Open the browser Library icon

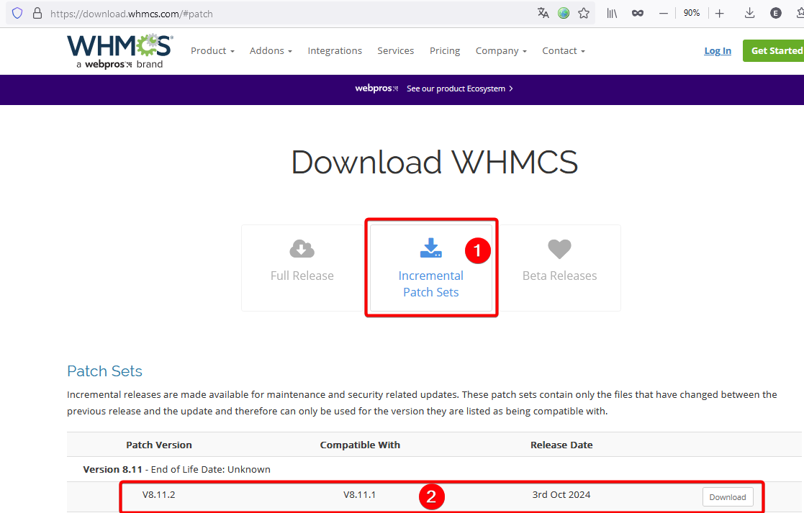click(612, 14)
